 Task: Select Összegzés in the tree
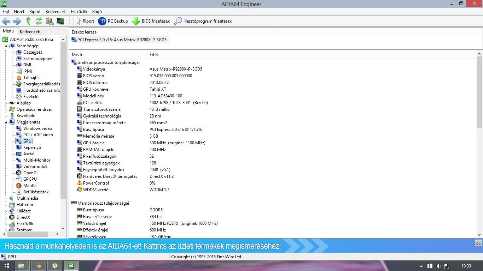click(33, 52)
